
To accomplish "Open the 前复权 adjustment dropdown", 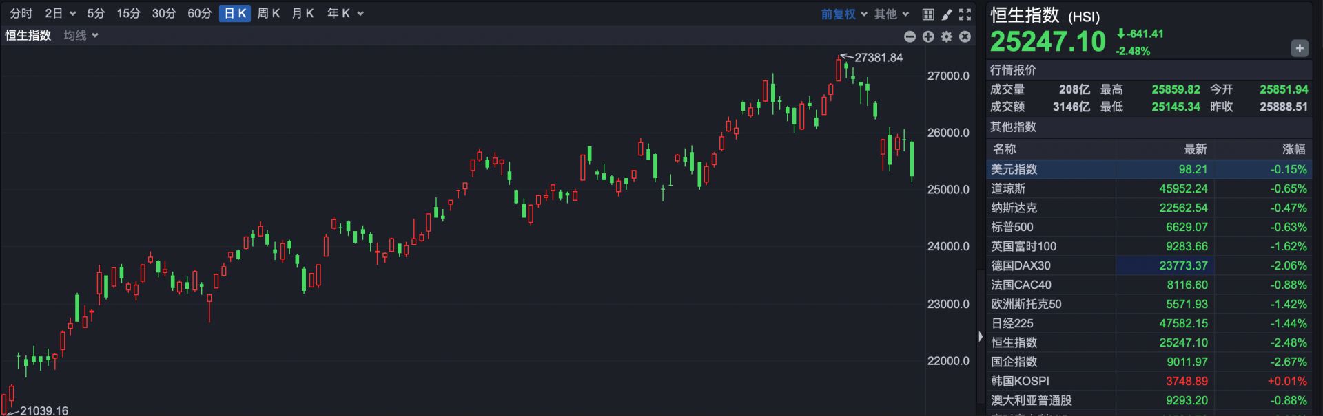I will coord(843,14).
